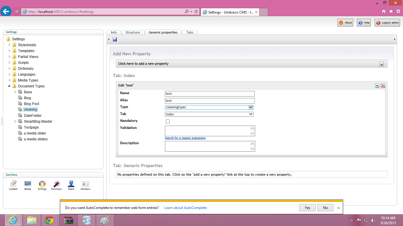Screen dimensions: 403x226
Task: Open the Members section icon
Action: pos(86,185)
